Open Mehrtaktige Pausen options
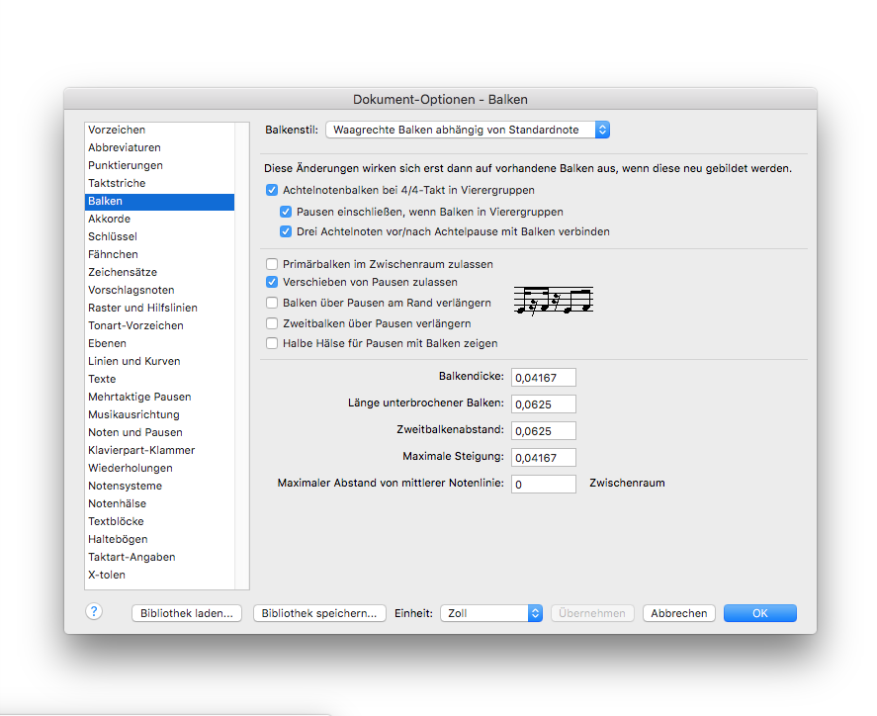 pyautogui.click(x=159, y=398)
